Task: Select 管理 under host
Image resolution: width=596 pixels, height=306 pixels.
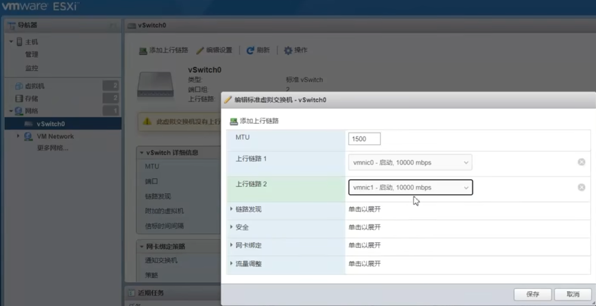Action: tap(32, 55)
